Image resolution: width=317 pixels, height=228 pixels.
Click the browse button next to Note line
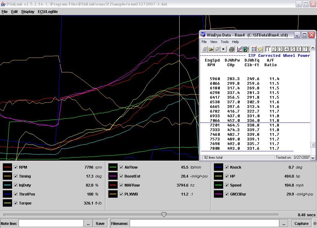(x=88, y=223)
